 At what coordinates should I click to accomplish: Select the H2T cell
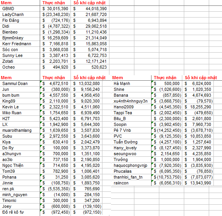(20, 119)
